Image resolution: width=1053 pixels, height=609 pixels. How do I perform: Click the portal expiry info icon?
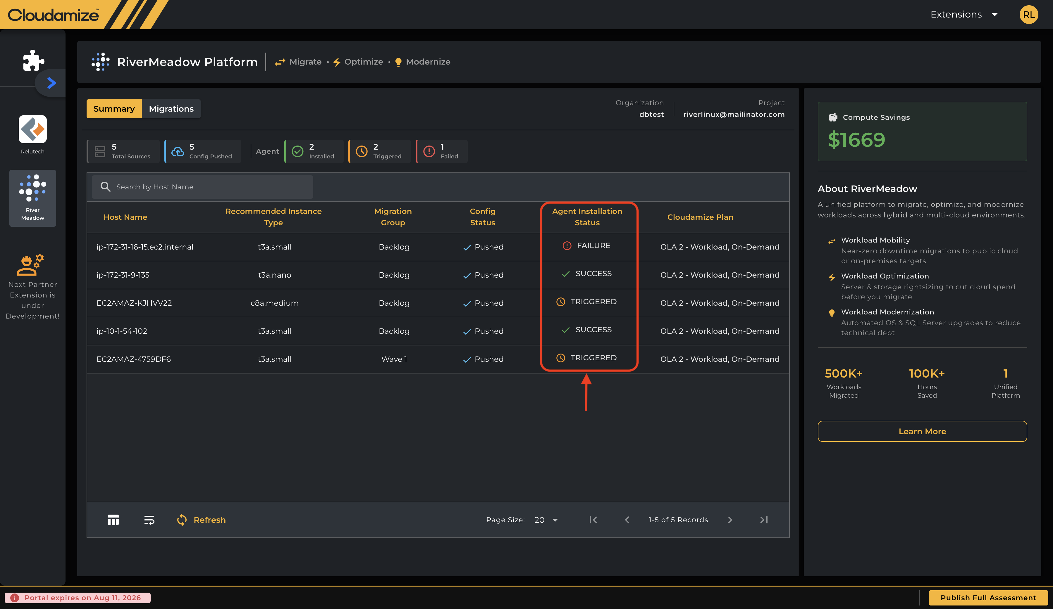click(15, 598)
